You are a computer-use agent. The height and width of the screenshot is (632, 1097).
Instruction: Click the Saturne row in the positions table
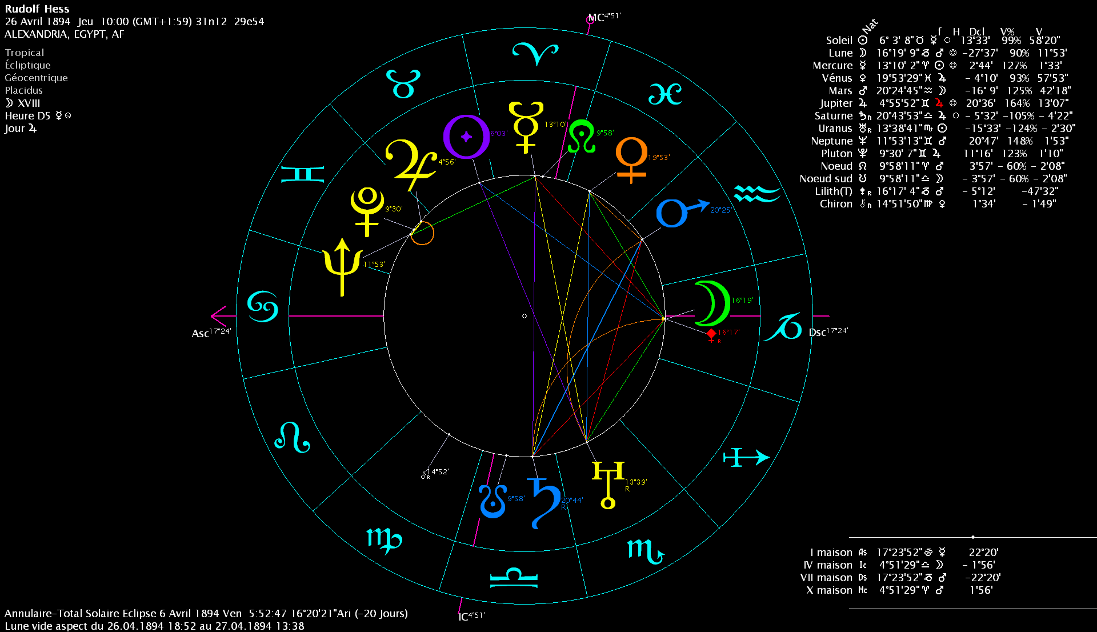click(944, 115)
